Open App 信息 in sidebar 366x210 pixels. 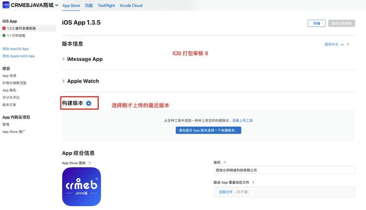(9, 76)
